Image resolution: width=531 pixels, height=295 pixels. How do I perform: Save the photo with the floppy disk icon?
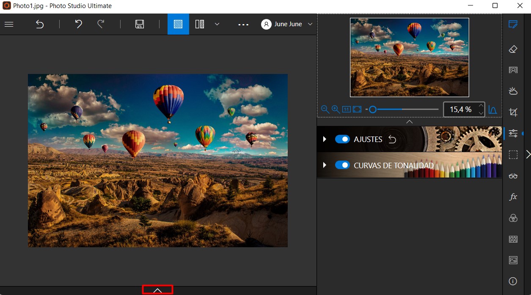tap(140, 24)
